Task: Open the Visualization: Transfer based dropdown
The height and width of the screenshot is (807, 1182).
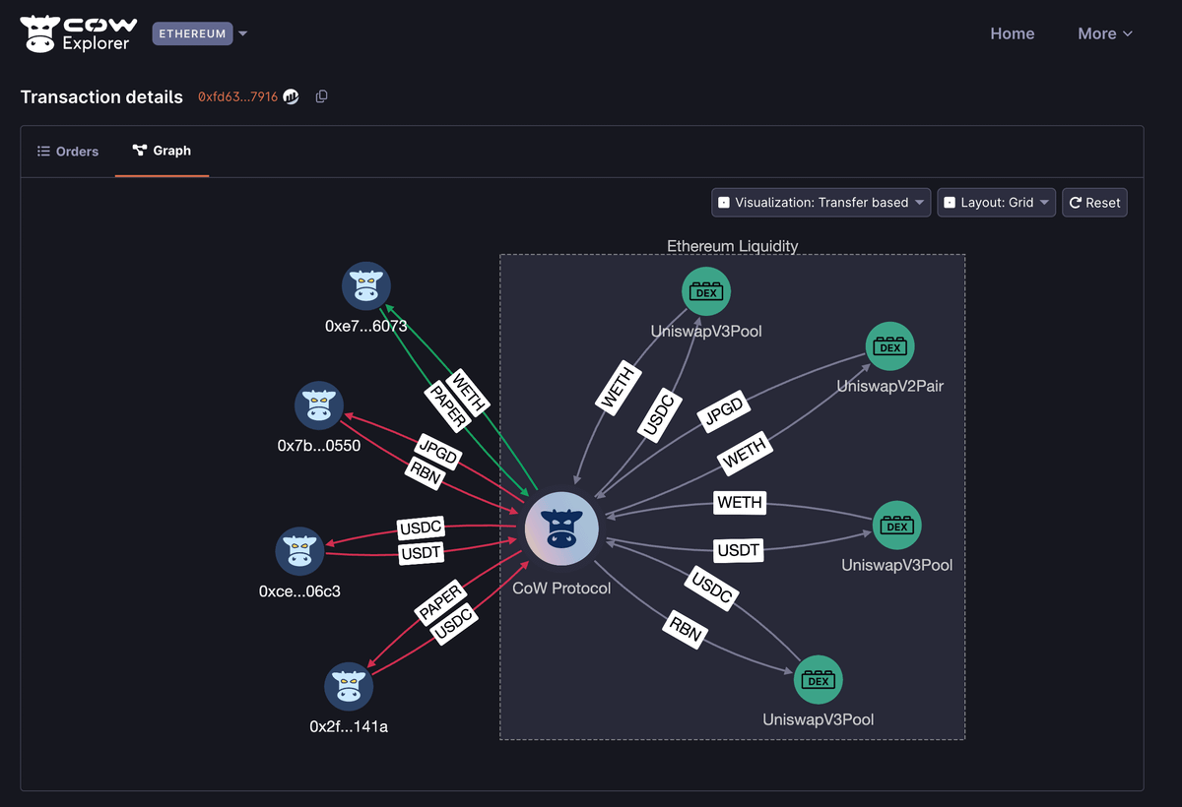Action: pos(821,203)
